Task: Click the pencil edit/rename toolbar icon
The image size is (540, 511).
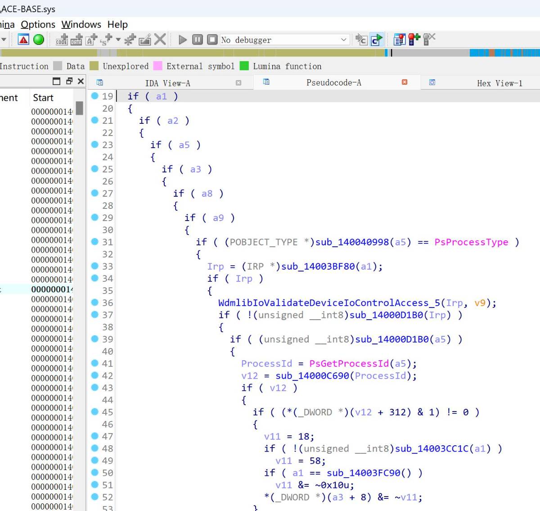Action: 145,40
